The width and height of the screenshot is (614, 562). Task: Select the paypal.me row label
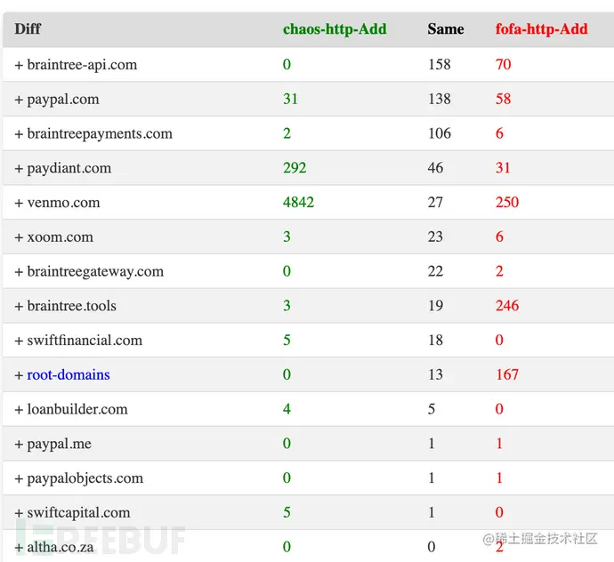point(59,444)
